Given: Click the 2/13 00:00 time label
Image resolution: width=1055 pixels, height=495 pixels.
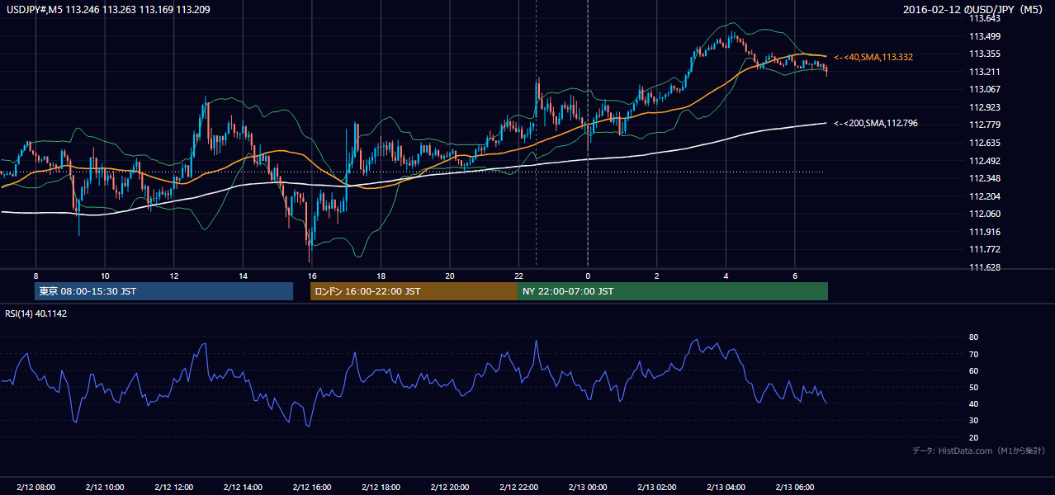Looking at the screenshot, I should [x=588, y=488].
